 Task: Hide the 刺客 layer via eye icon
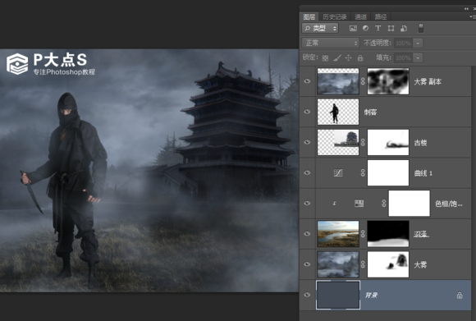click(x=307, y=112)
